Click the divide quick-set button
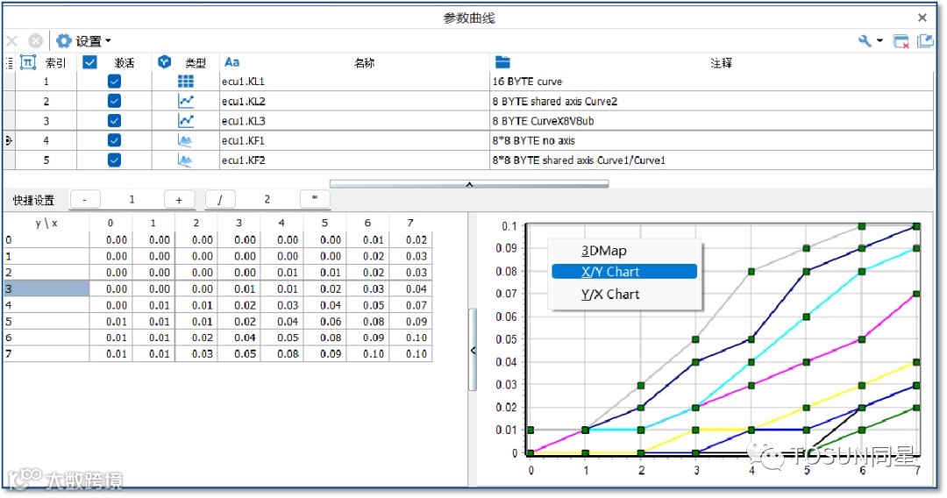Screen dimensions: 947x498 click(x=220, y=199)
